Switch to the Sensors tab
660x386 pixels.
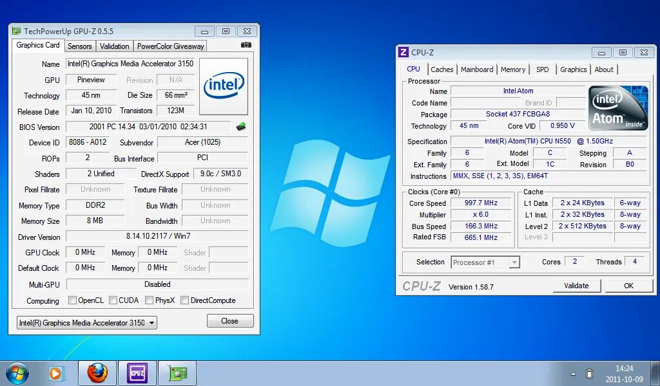(x=79, y=46)
